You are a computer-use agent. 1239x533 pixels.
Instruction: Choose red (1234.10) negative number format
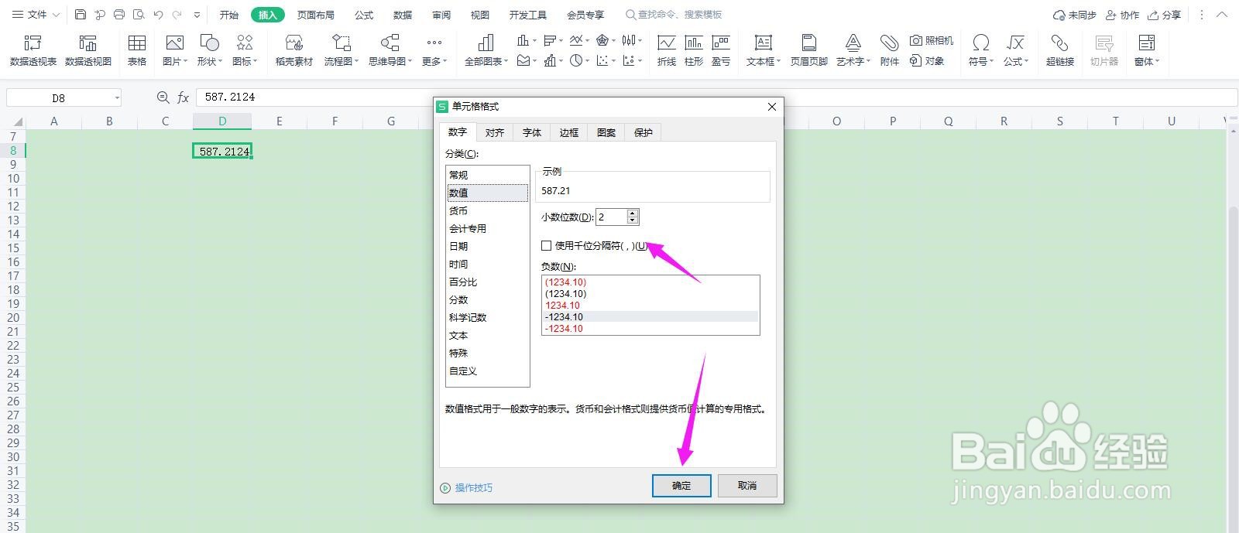tap(650, 282)
